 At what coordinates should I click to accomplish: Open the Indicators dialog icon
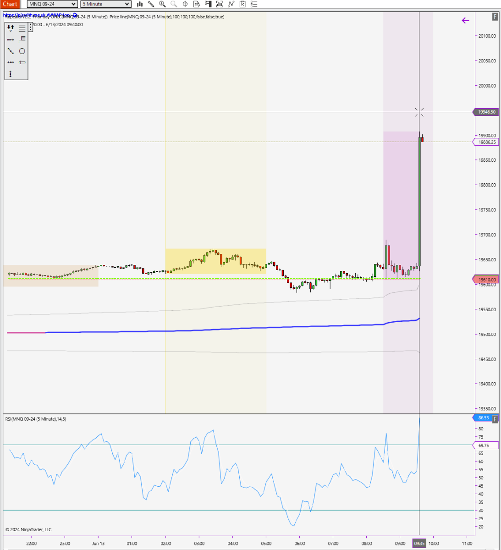click(x=231, y=4)
